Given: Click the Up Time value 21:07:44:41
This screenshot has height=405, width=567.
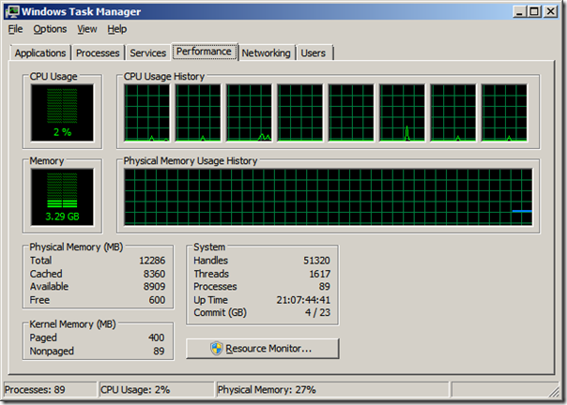Looking at the screenshot, I should (303, 300).
